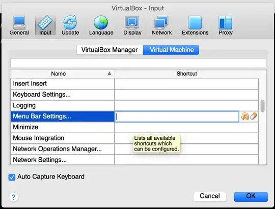This screenshot has width=275, height=209.
Task: Click the shortcut filter search field
Action: coord(138,63)
